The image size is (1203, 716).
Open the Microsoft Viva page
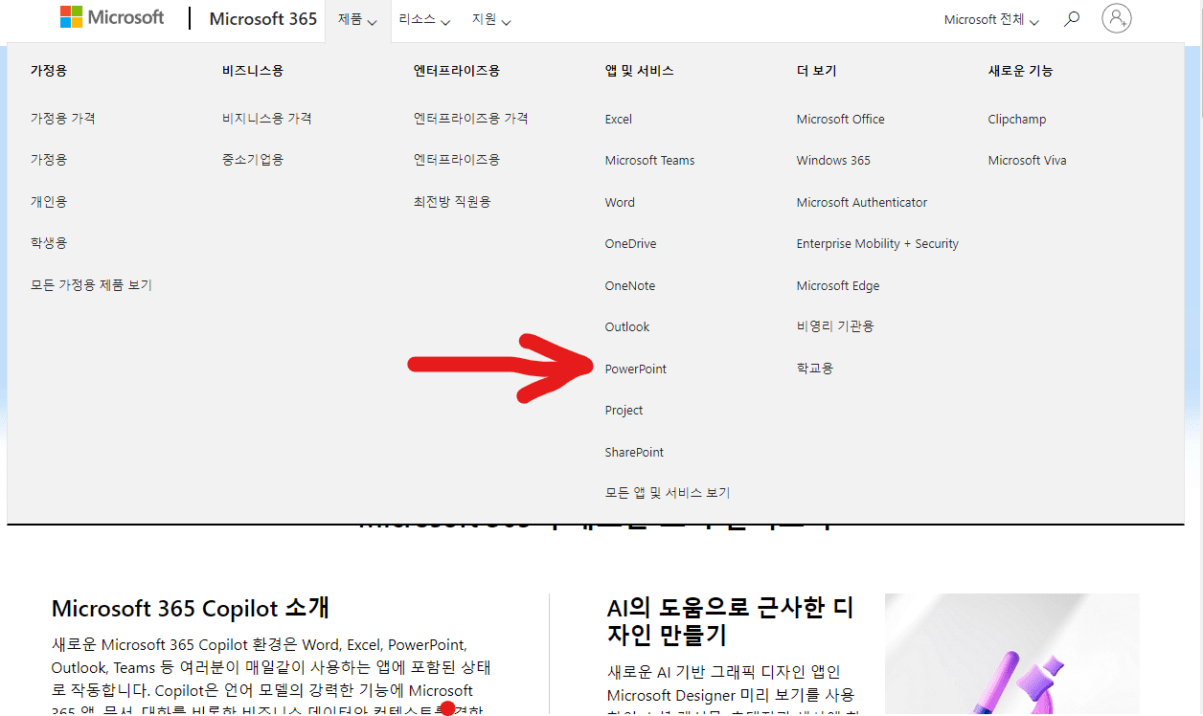pyautogui.click(x=1027, y=160)
